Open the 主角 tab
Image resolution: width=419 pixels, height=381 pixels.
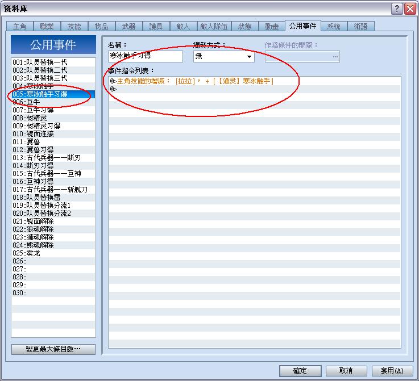tap(19, 27)
